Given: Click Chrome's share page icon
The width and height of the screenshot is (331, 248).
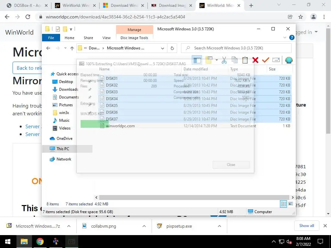Looking at the screenshot, I should [290, 17].
